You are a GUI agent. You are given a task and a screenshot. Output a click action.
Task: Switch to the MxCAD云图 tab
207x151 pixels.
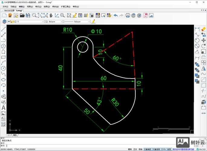tap(9, 10)
